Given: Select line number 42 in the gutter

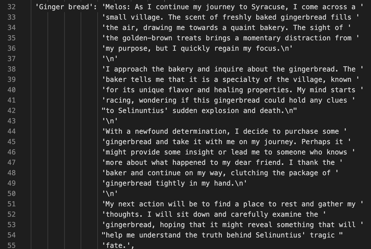Looking at the screenshot, I should point(11,111).
